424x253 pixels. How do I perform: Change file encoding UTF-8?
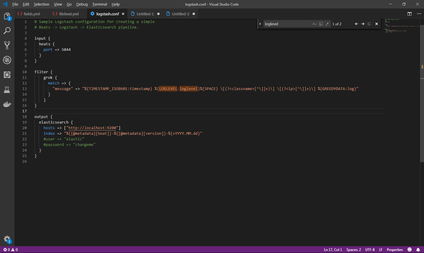pos(370,249)
